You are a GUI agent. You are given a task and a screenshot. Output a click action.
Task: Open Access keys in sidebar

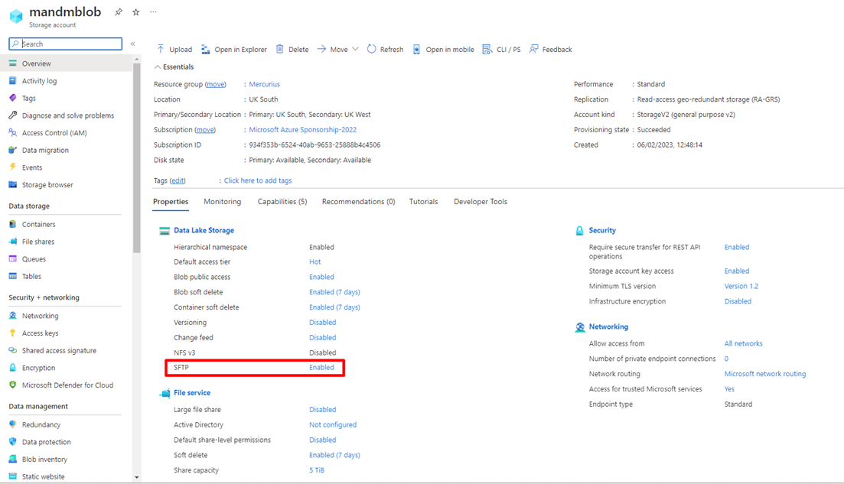[x=41, y=333]
